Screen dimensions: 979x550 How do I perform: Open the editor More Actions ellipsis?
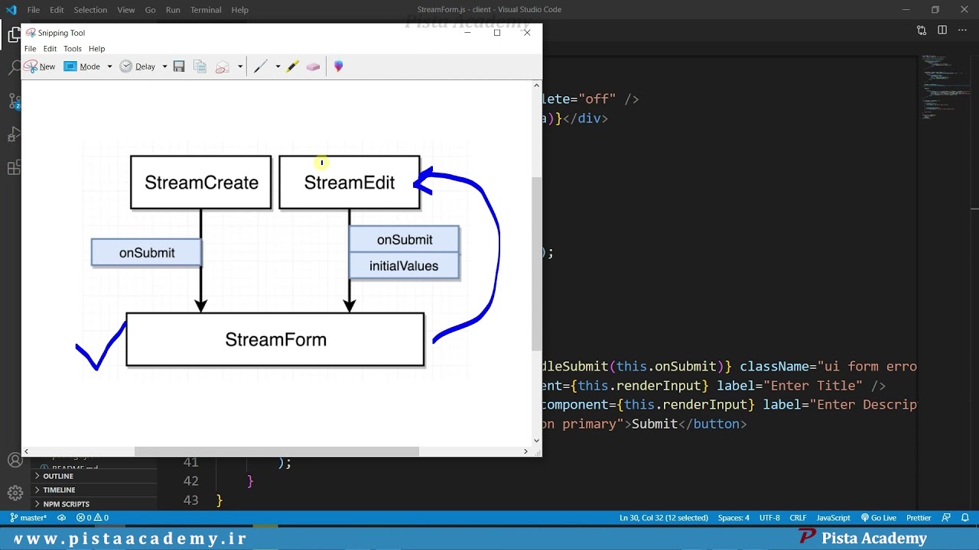pos(962,31)
